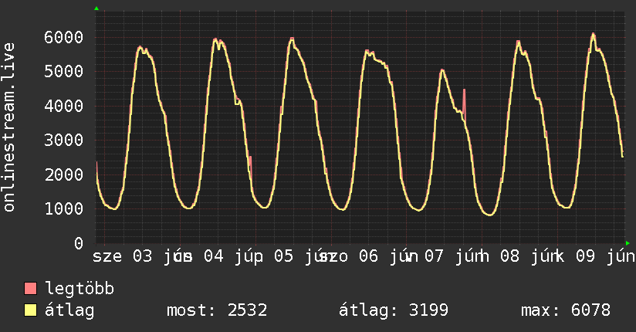Click the 'most: 2532' current value

click(x=217, y=310)
